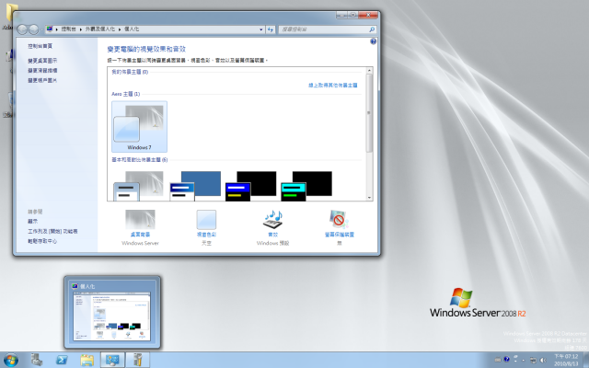The width and height of the screenshot is (589, 368).
Task: Click the theme list scroll down arrow
Action: click(369, 198)
